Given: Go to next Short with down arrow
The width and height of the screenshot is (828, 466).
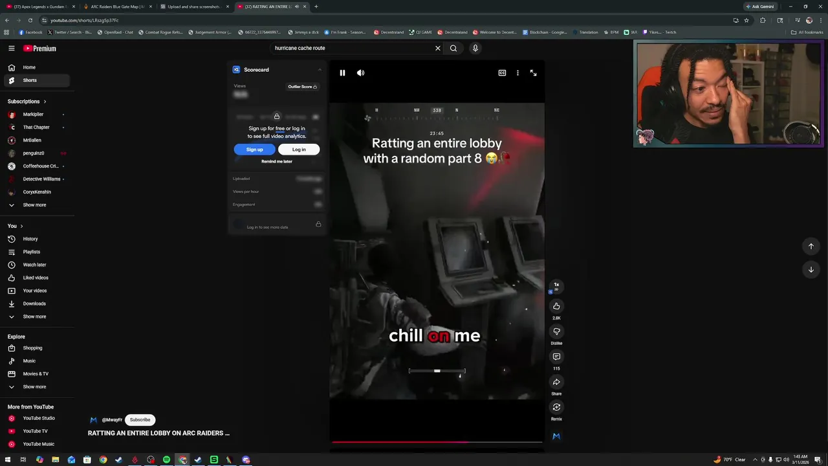Looking at the screenshot, I should [x=811, y=270].
